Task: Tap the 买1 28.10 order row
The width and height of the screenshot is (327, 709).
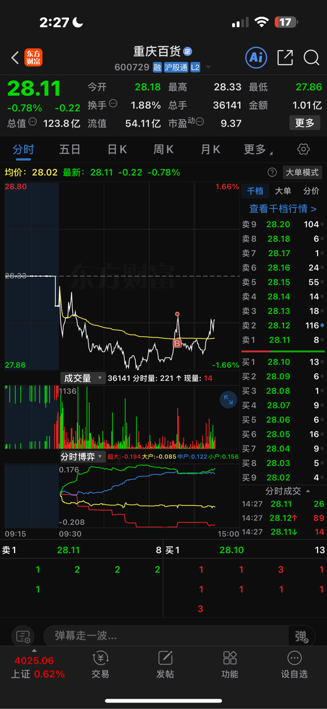Action: point(283,362)
